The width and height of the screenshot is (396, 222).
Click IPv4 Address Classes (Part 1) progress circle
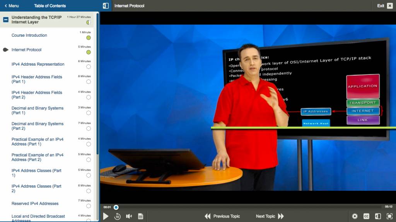pyautogui.click(x=89, y=175)
